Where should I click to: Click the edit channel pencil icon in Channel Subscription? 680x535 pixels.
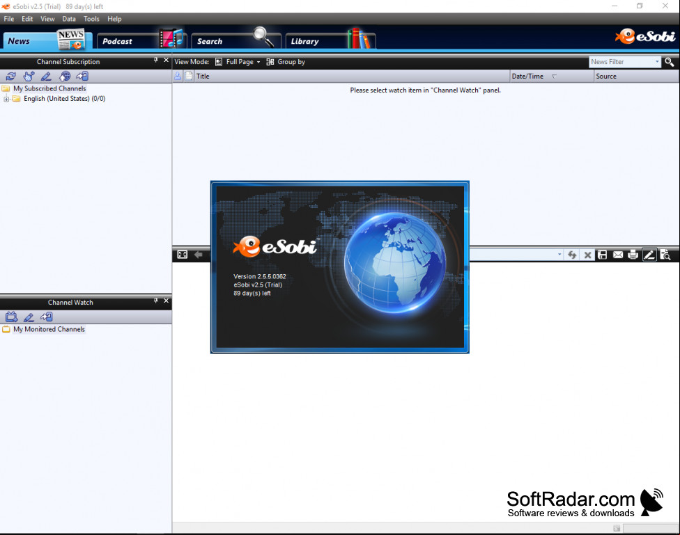pyautogui.click(x=46, y=77)
